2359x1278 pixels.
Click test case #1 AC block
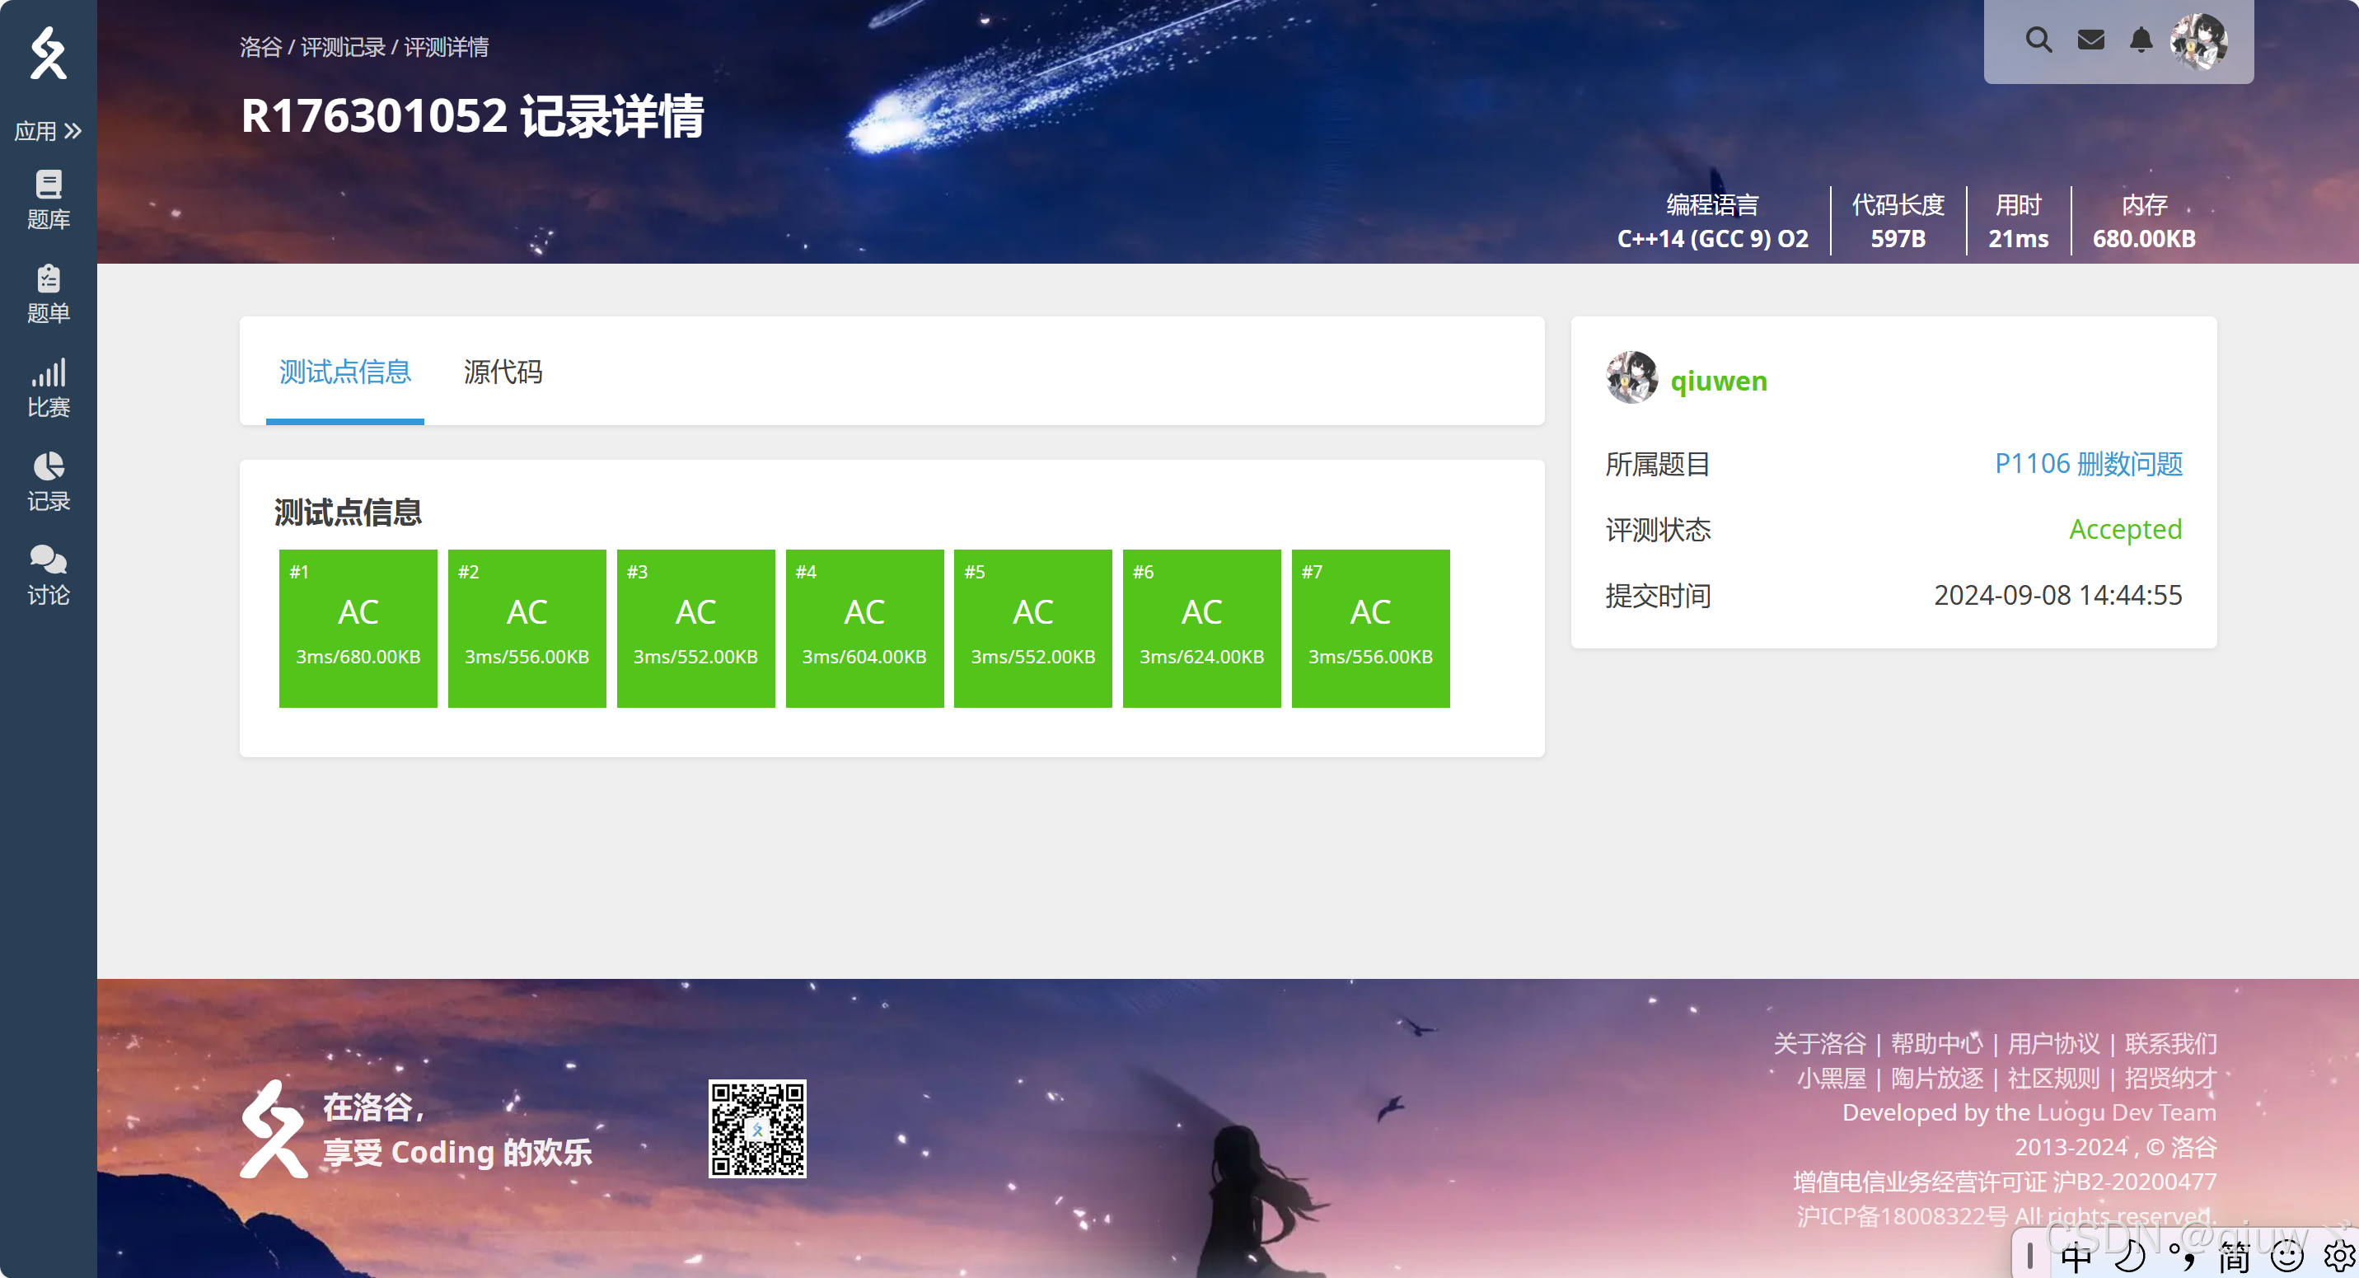point(358,628)
